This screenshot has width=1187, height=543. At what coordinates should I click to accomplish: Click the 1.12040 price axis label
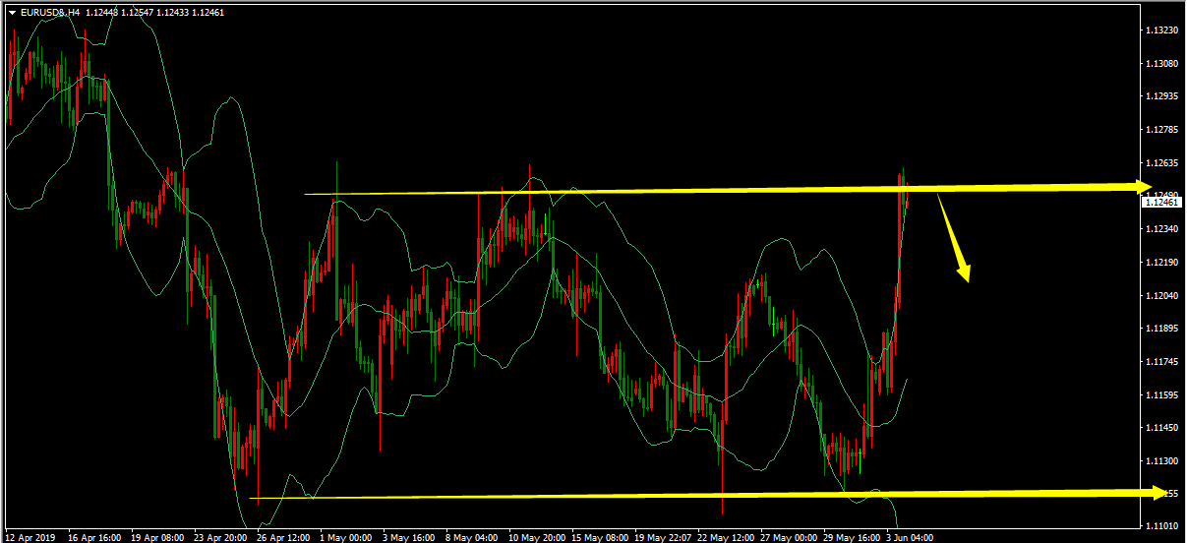1161,295
